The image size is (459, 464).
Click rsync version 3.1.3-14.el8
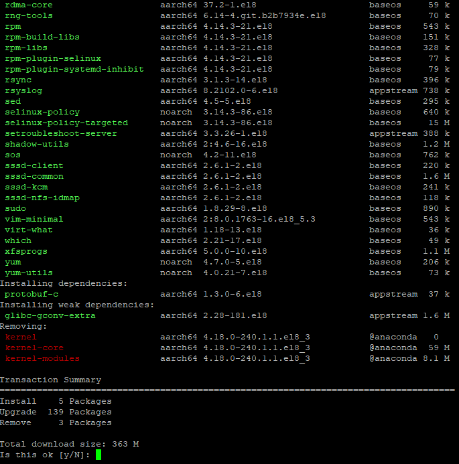235,80
